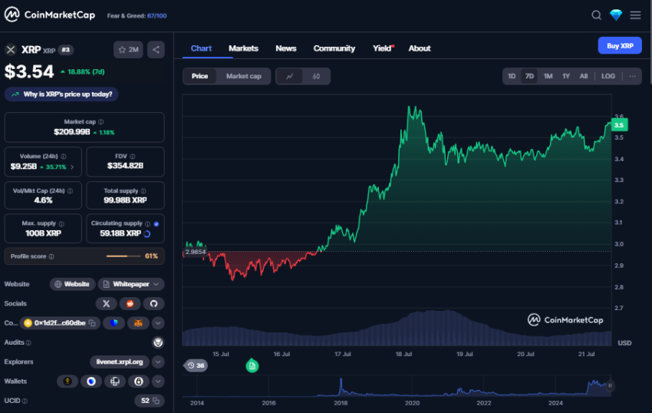Open the Reddit social link
Screen dimensions: 652x413
(130, 303)
